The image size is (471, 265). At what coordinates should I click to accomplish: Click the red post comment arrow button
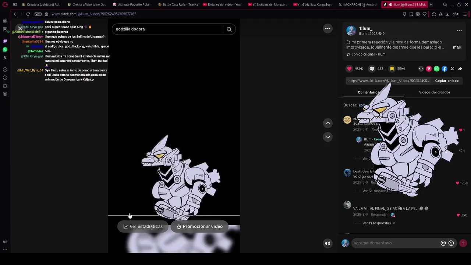point(463,243)
